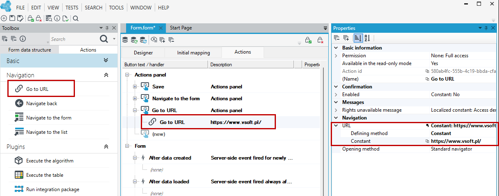
Task: Expand the Navigate to the form node
Action: tap(135, 98)
